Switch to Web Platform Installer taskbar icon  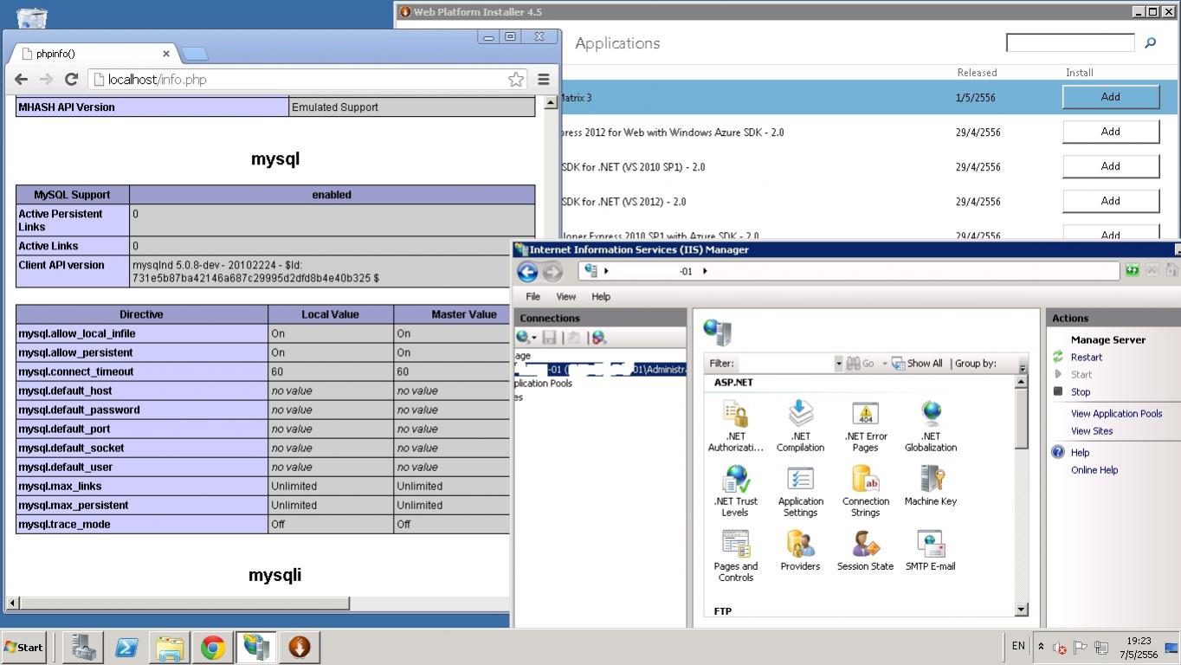tap(300, 647)
